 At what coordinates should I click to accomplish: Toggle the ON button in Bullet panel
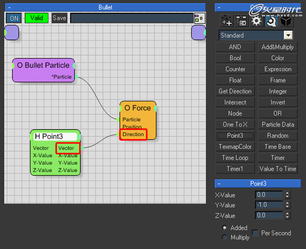(x=14, y=18)
